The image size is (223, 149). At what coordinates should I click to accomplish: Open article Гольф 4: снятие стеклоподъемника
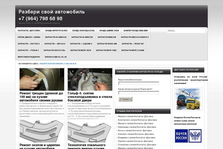(90, 97)
